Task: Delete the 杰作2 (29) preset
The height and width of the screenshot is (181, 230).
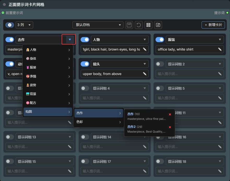Action: [170, 127]
